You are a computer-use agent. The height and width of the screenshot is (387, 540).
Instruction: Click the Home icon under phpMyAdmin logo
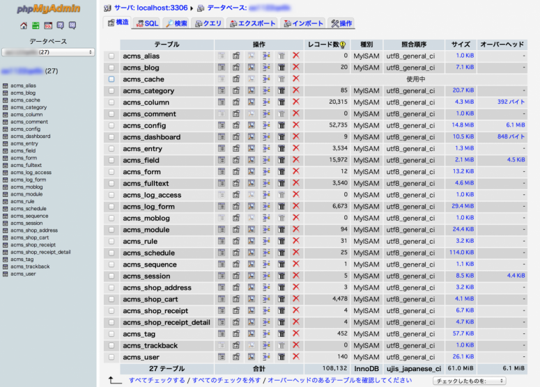click(x=24, y=26)
